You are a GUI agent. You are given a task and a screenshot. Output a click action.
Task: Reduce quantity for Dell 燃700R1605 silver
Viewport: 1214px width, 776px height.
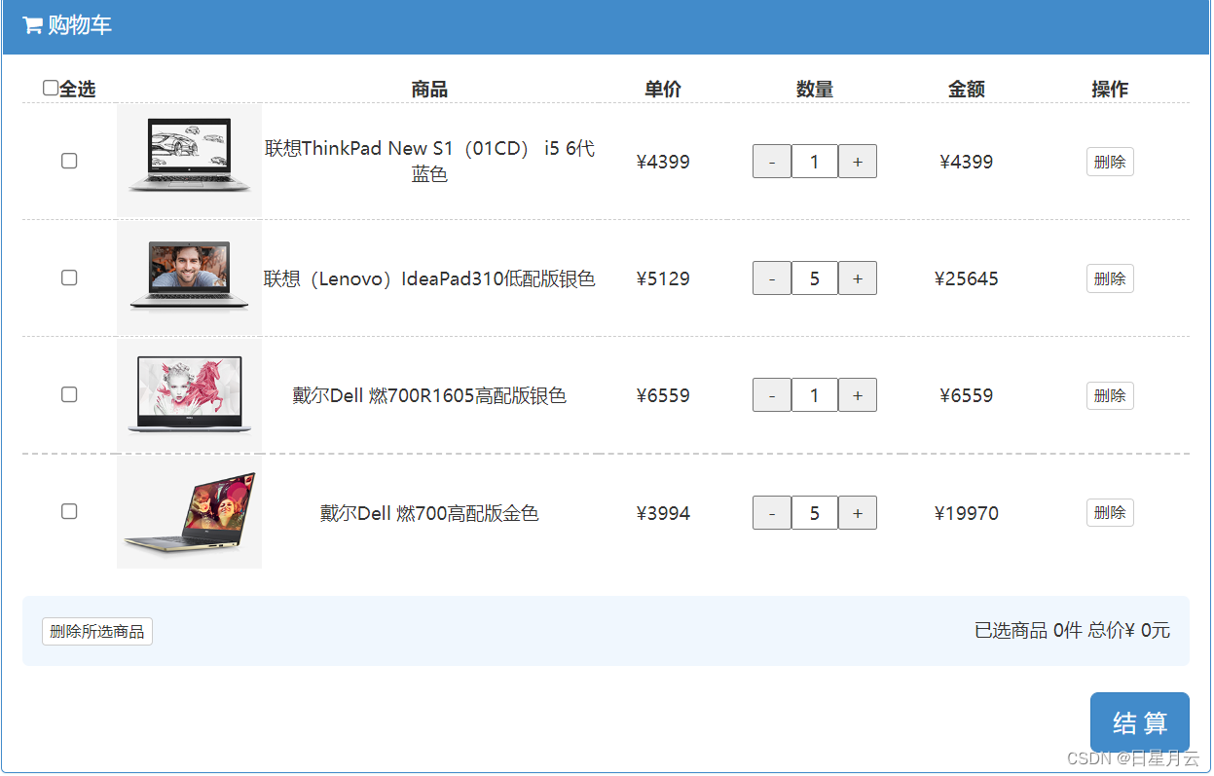(772, 395)
